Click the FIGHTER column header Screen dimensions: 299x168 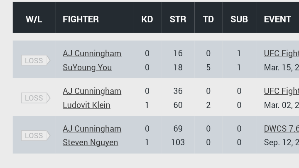tap(81, 19)
